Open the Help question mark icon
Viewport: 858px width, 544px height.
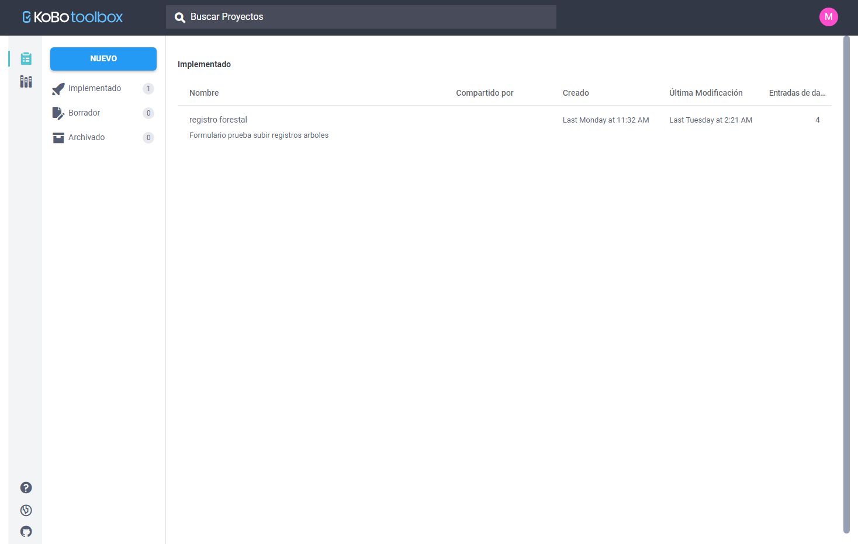26,487
